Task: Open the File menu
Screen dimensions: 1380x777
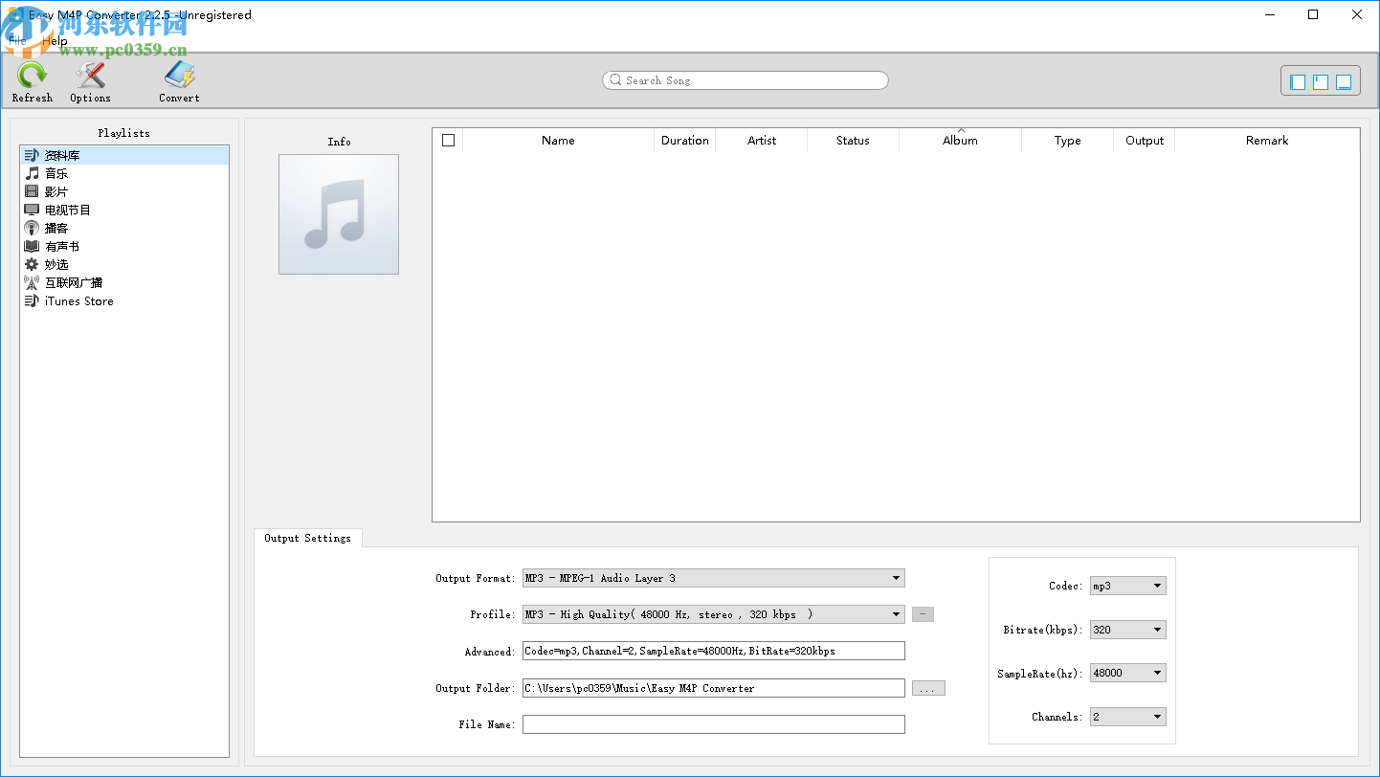Action: (x=16, y=40)
